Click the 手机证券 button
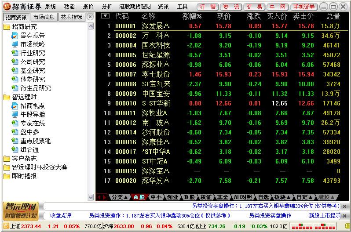Viewport: 351px width, 232px height. point(304,7)
